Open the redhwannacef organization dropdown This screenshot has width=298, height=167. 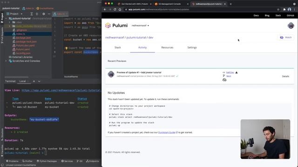140,26
